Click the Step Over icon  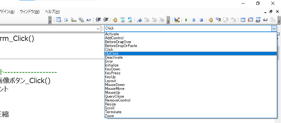226,20
